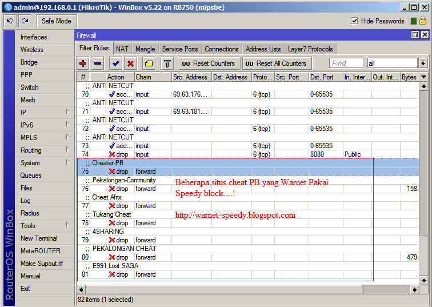Open Files from the sidebar
Image resolution: width=432 pixels, height=307 pixels.
point(45,188)
